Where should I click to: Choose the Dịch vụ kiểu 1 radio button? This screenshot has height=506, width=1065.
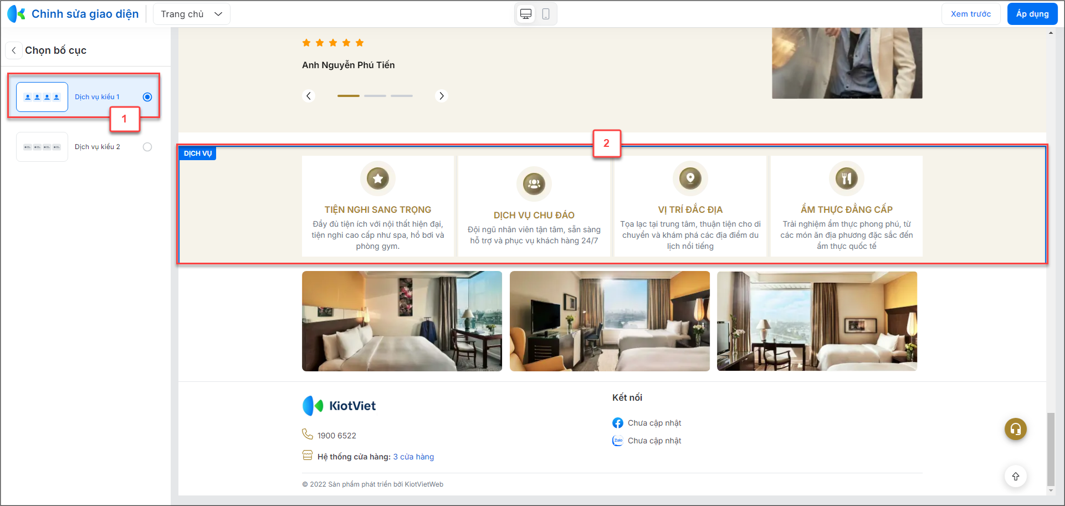pos(147,97)
